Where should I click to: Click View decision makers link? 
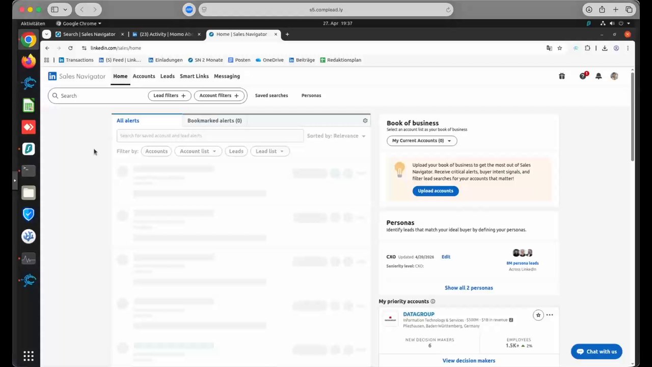(469, 361)
